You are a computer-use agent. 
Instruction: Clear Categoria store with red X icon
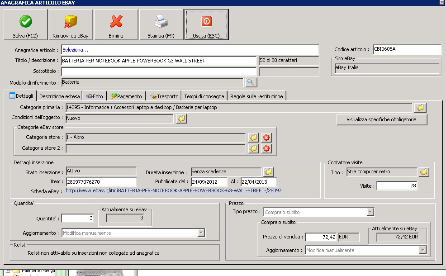pyautogui.click(x=266, y=138)
